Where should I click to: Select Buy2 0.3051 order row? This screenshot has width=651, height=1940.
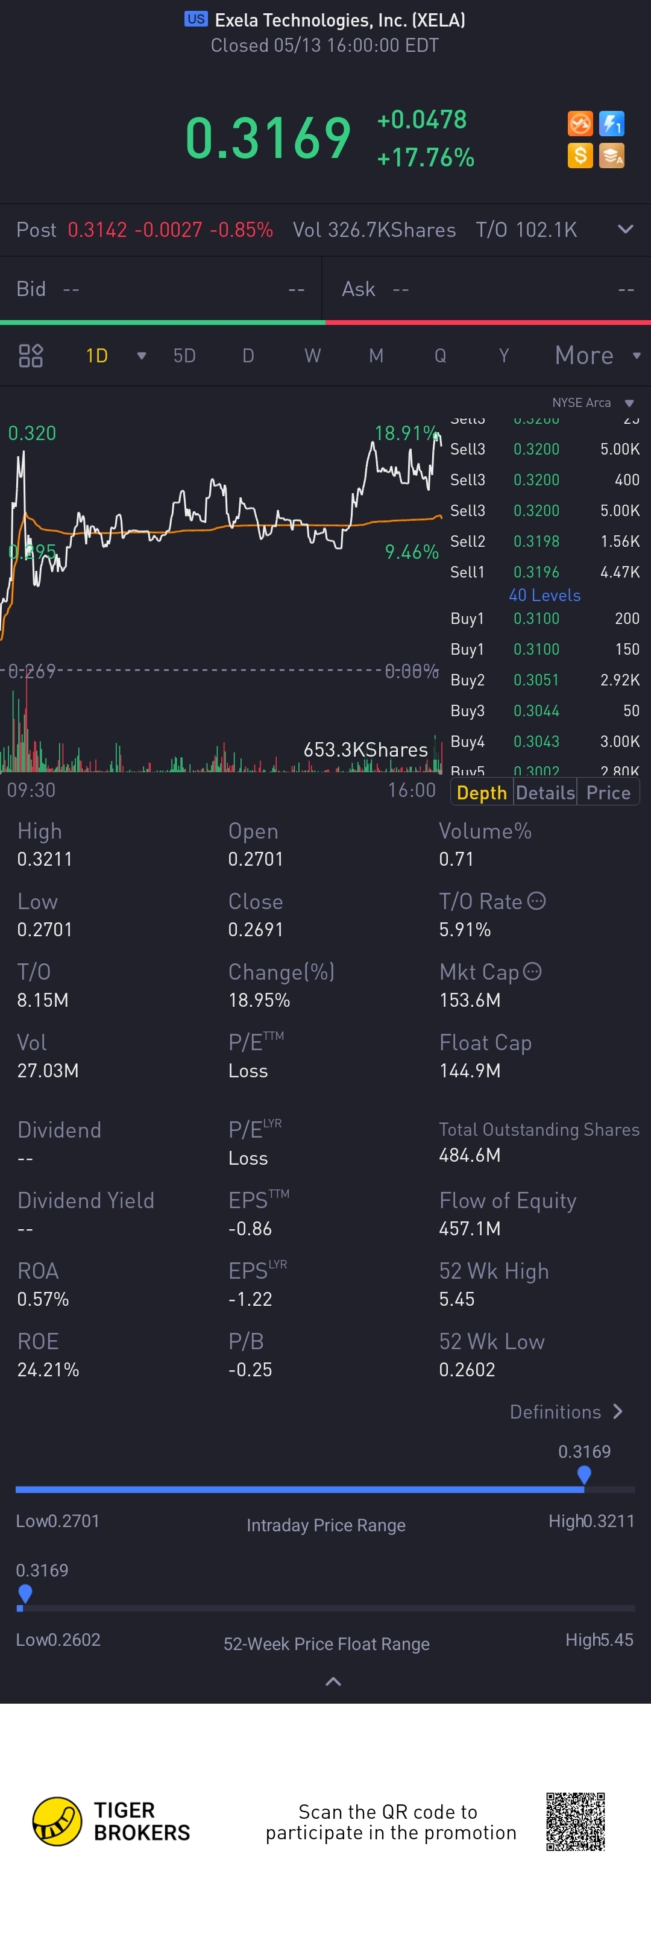pyautogui.click(x=545, y=680)
